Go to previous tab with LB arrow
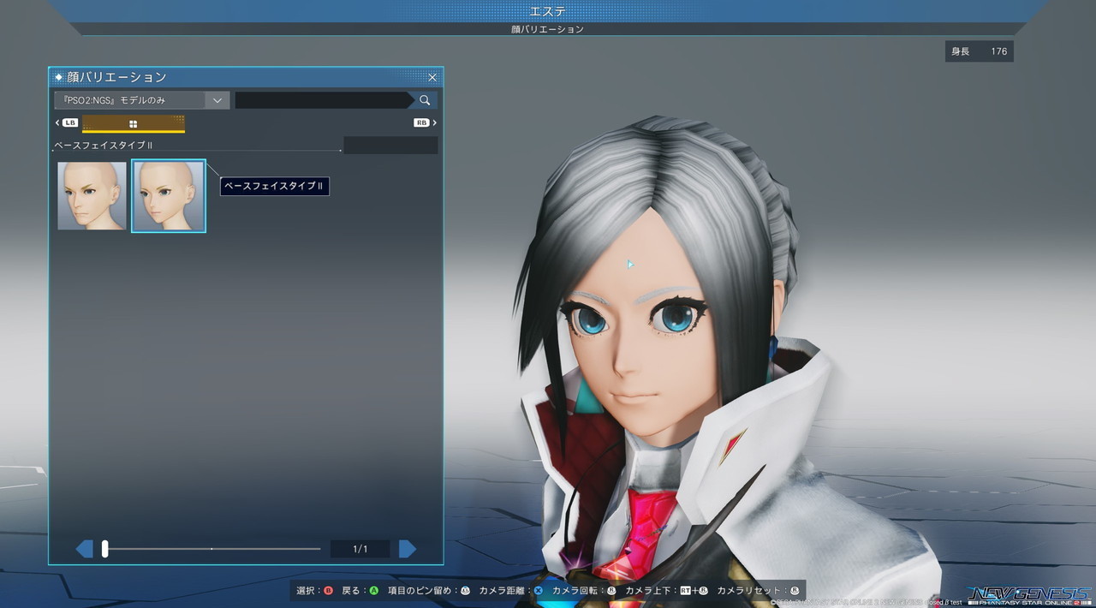This screenshot has height=608, width=1096. coord(67,122)
